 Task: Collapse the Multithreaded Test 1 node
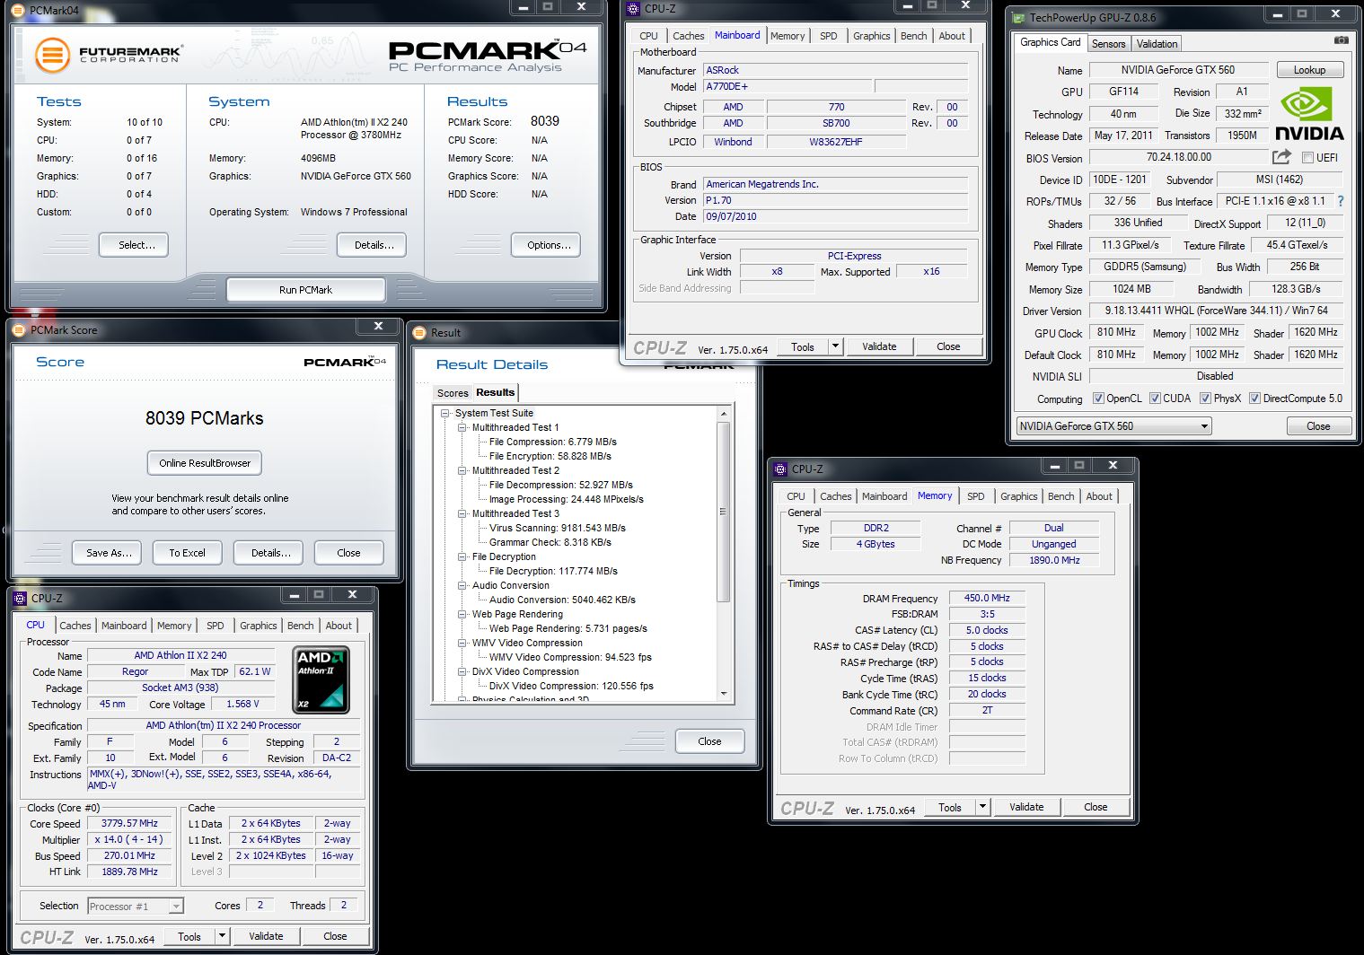pyautogui.click(x=462, y=427)
